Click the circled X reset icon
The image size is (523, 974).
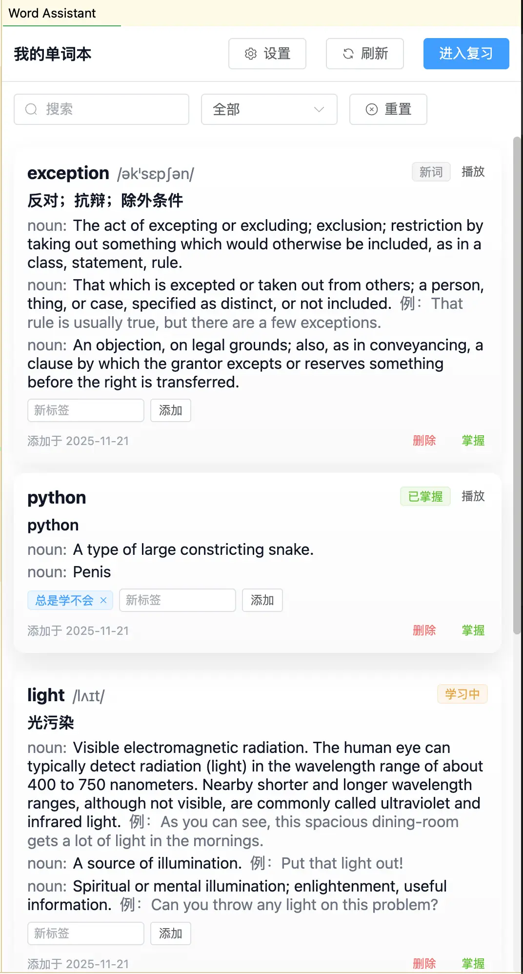point(372,109)
